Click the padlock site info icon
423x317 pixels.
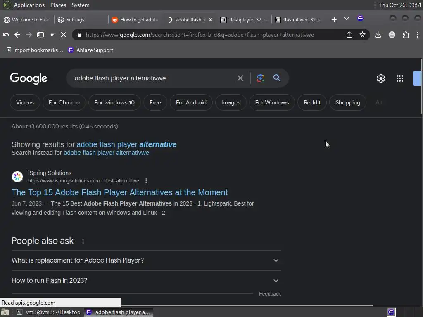79,35
